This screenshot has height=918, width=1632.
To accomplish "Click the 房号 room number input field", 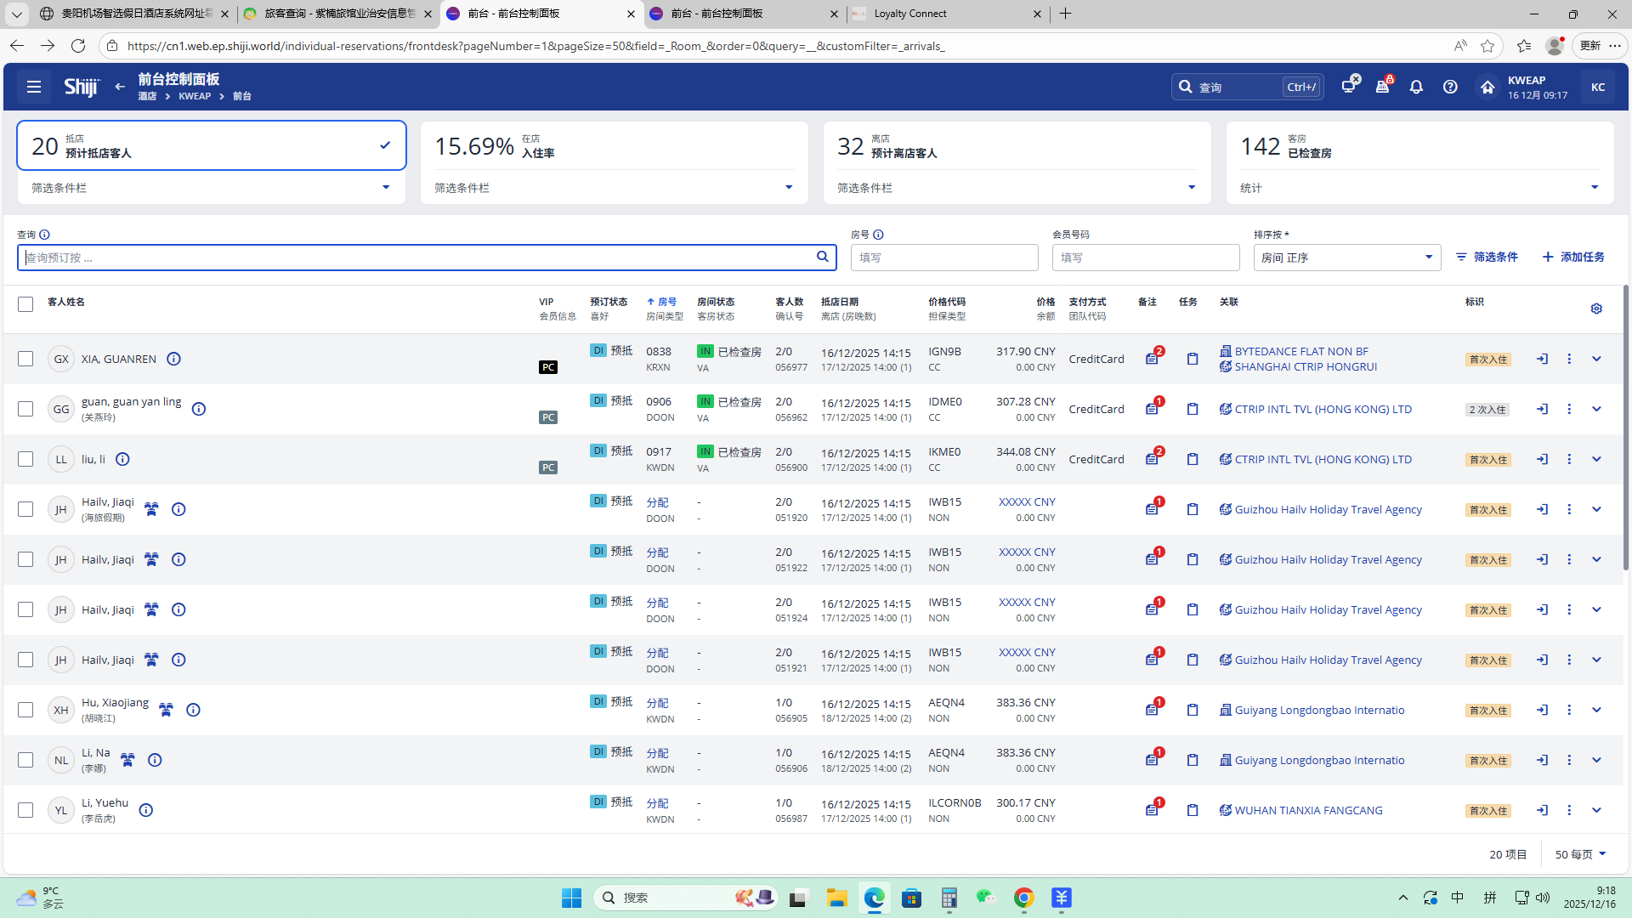I will (x=943, y=258).
